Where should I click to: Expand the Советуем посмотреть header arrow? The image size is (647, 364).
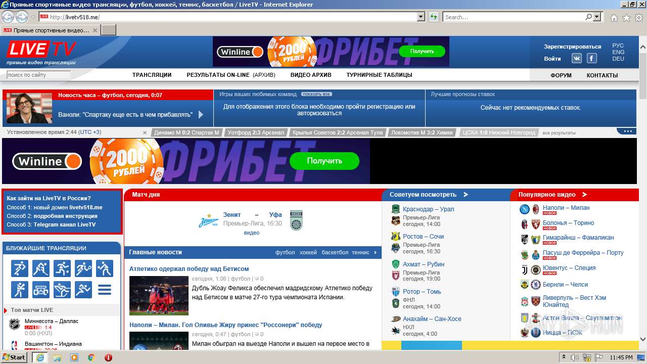[x=466, y=195]
